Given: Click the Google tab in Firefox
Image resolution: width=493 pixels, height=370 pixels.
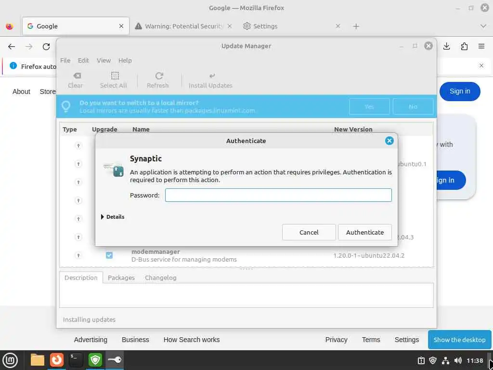Looking at the screenshot, I should coord(76,26).
